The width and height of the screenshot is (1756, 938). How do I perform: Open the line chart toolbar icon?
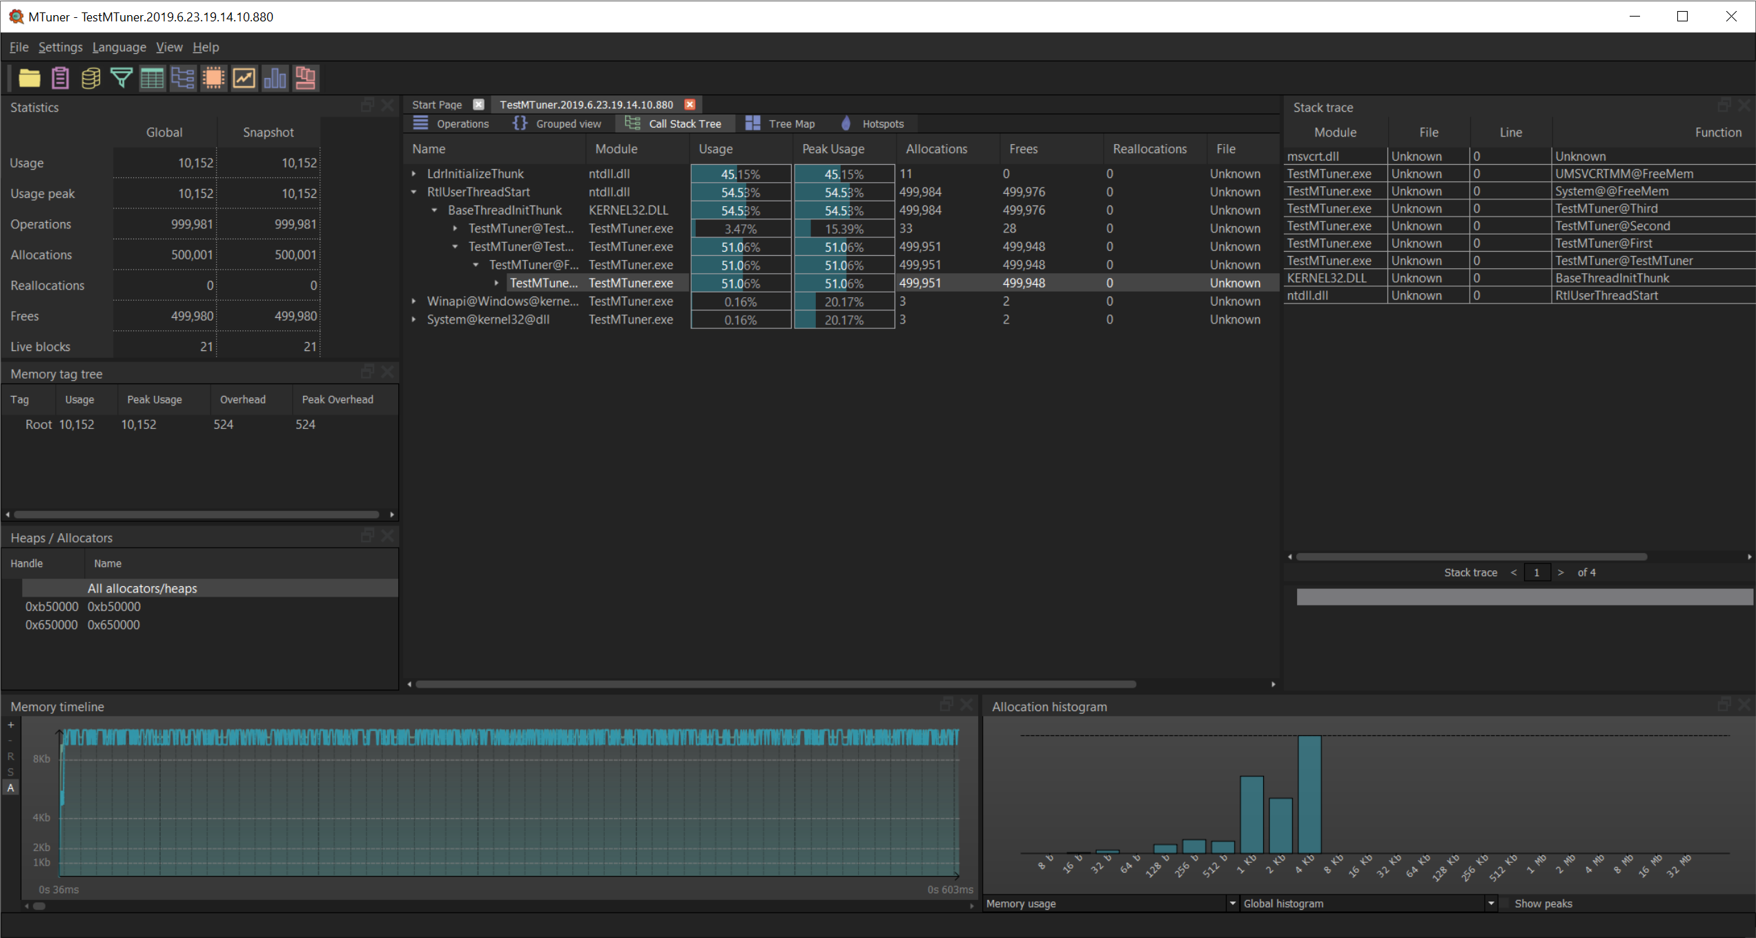(x=244, y=78)
